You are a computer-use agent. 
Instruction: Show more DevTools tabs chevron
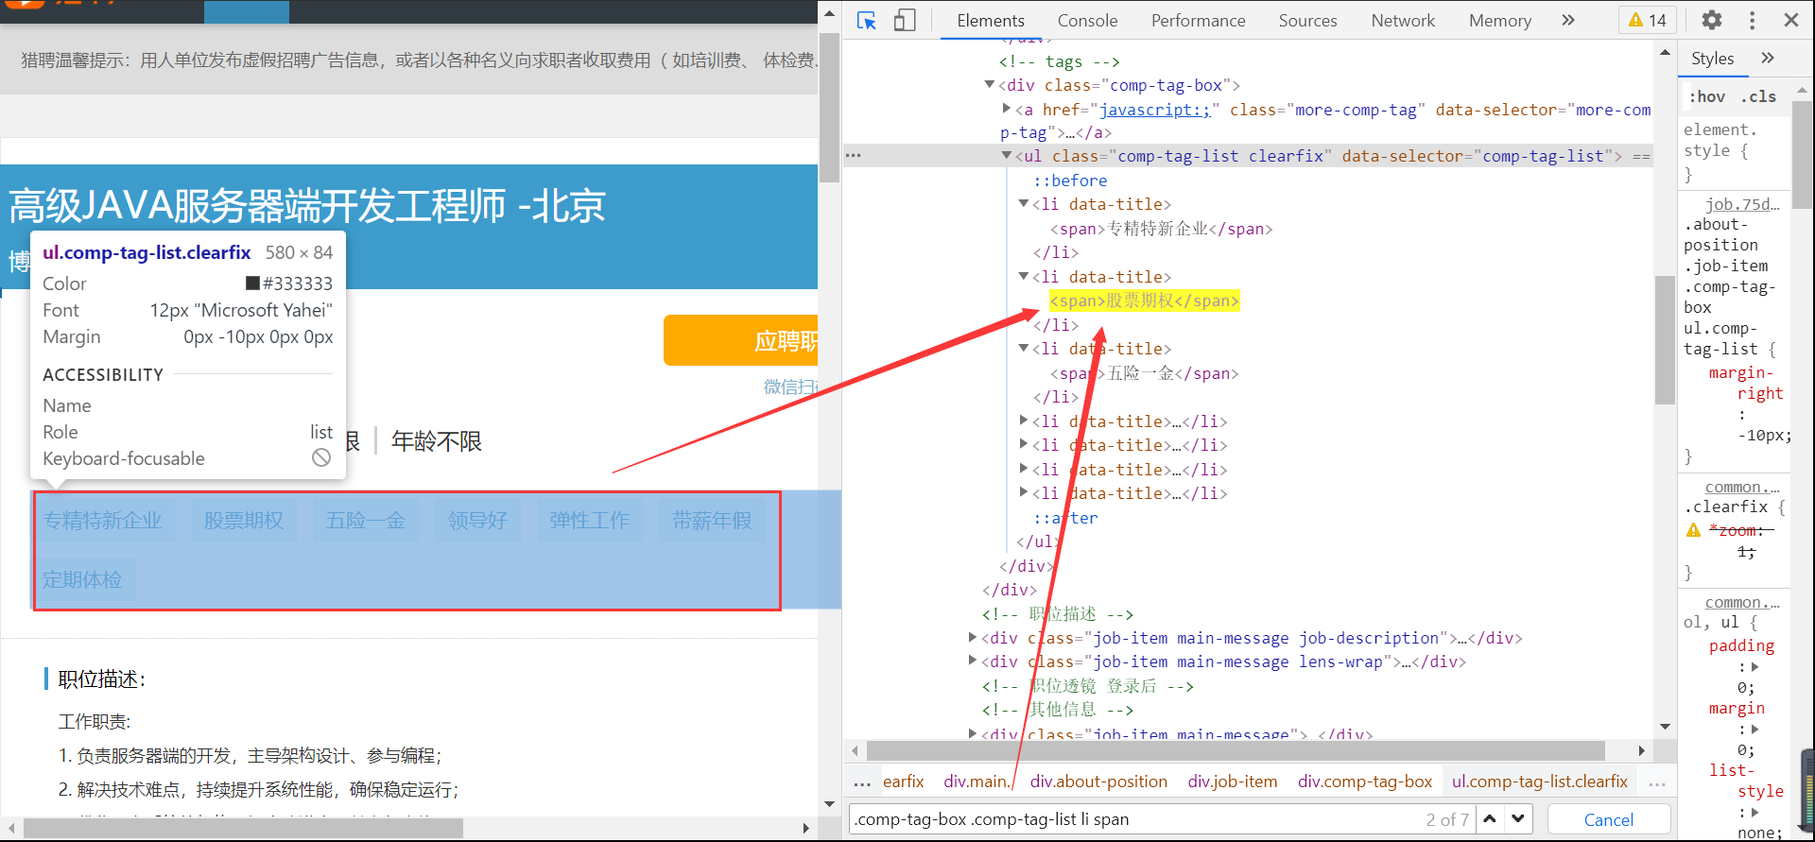(x=1568, y=20)
